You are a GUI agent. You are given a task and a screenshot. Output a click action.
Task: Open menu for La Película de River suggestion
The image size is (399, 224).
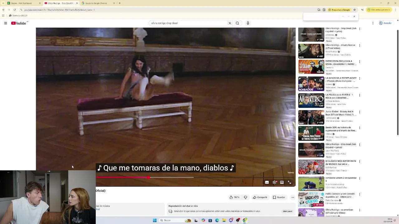tap(360, 95)
